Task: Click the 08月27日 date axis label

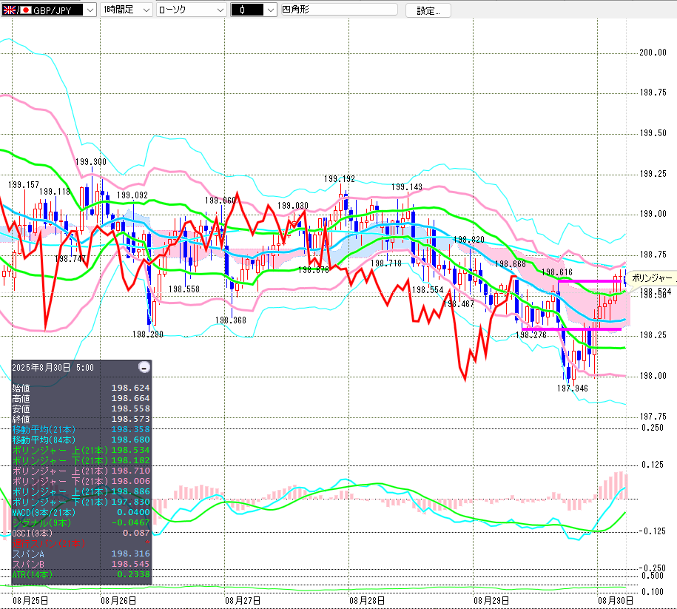Action: 243,600
